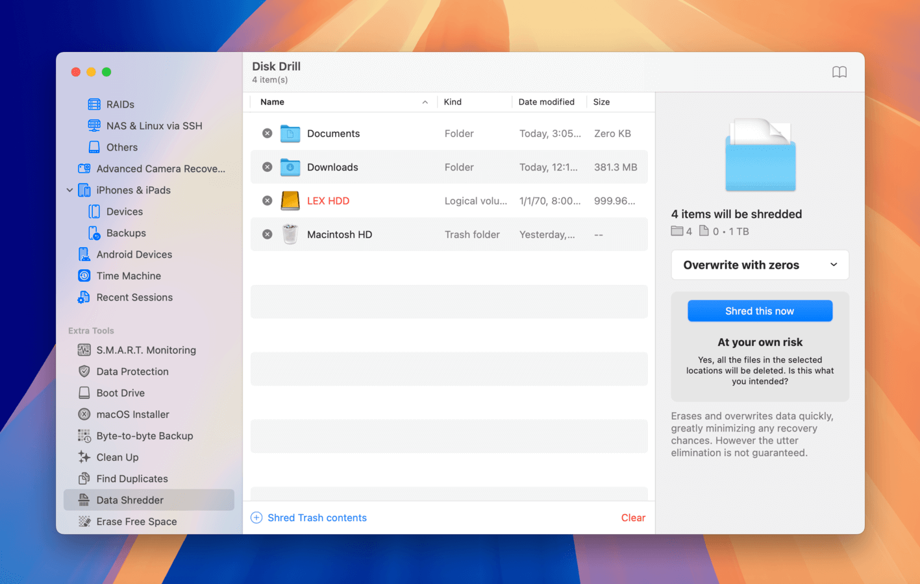
Task: Click the folder preview thumbnail
Action: [760, 154]
